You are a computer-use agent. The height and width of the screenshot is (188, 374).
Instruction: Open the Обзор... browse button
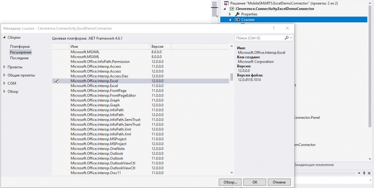click(x=230, y=182)
